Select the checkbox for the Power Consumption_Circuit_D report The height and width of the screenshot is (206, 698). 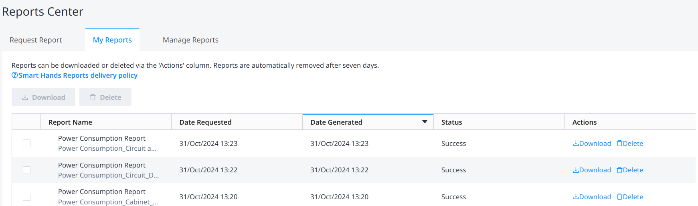(x=26, y=170)
